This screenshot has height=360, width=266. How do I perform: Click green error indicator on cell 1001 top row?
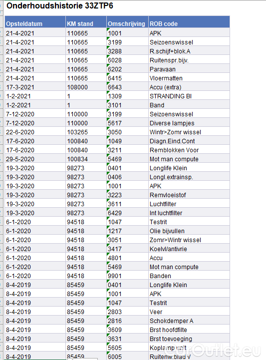108,29
